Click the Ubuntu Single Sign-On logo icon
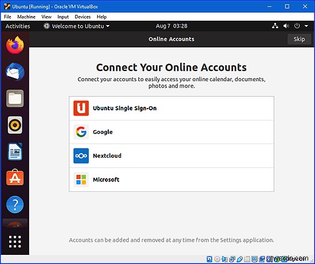This screenshot has width=315, height=264. tap(81, 108)
